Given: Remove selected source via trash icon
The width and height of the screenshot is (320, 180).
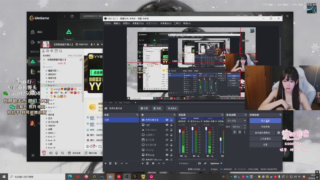Looking at the screenshot, I should coord(147,163).
